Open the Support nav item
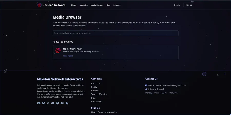 pyautogui.click(x=117, y=5)
